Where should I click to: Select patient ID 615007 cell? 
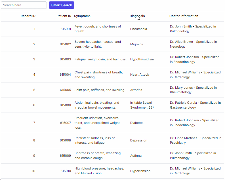tap(66, 123)
